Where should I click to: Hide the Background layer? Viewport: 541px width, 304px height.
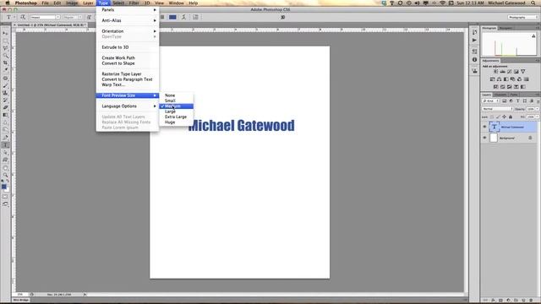[x=484, y=138]
